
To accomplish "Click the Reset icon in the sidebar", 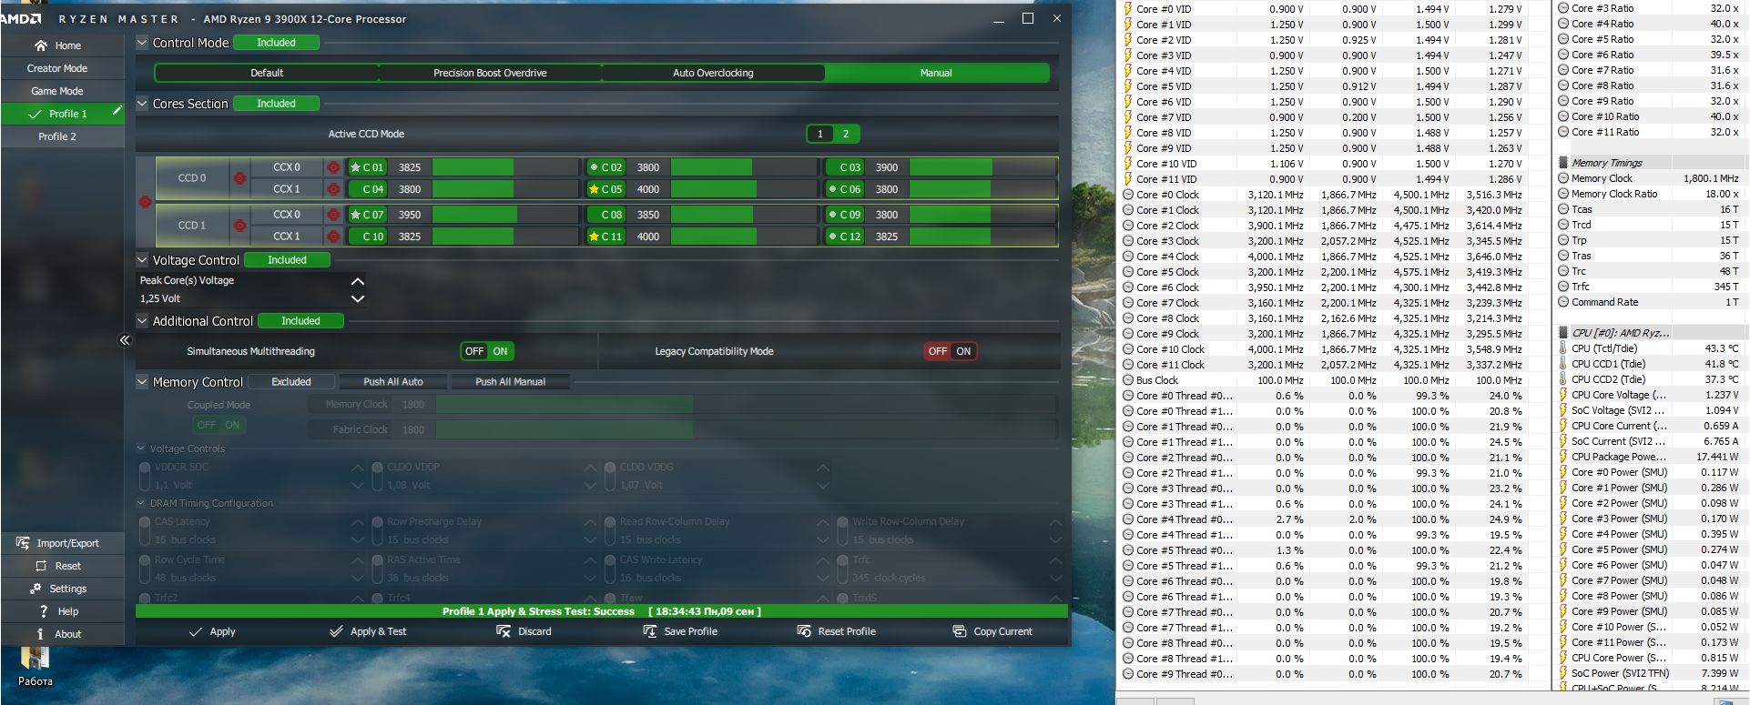I will click(x=41, y=566).
